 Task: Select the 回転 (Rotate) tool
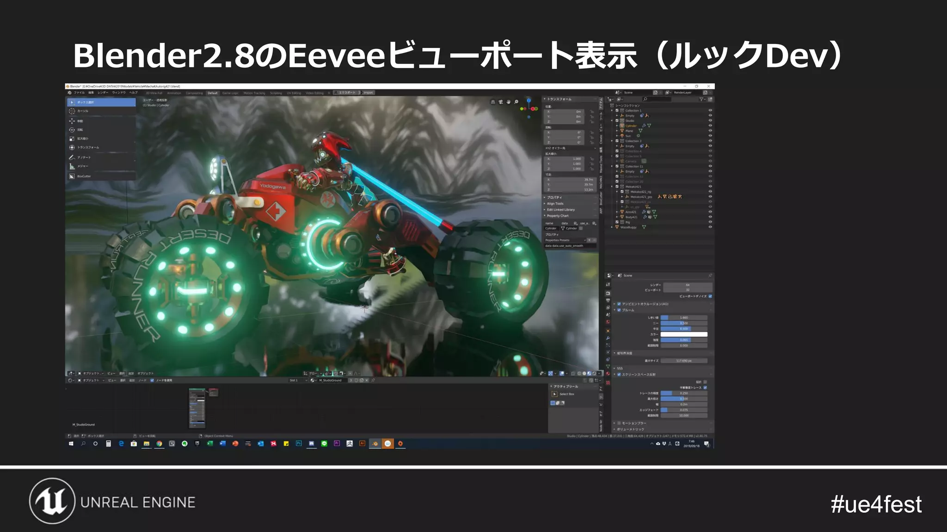pyautogui.click(x=101, y=130)
